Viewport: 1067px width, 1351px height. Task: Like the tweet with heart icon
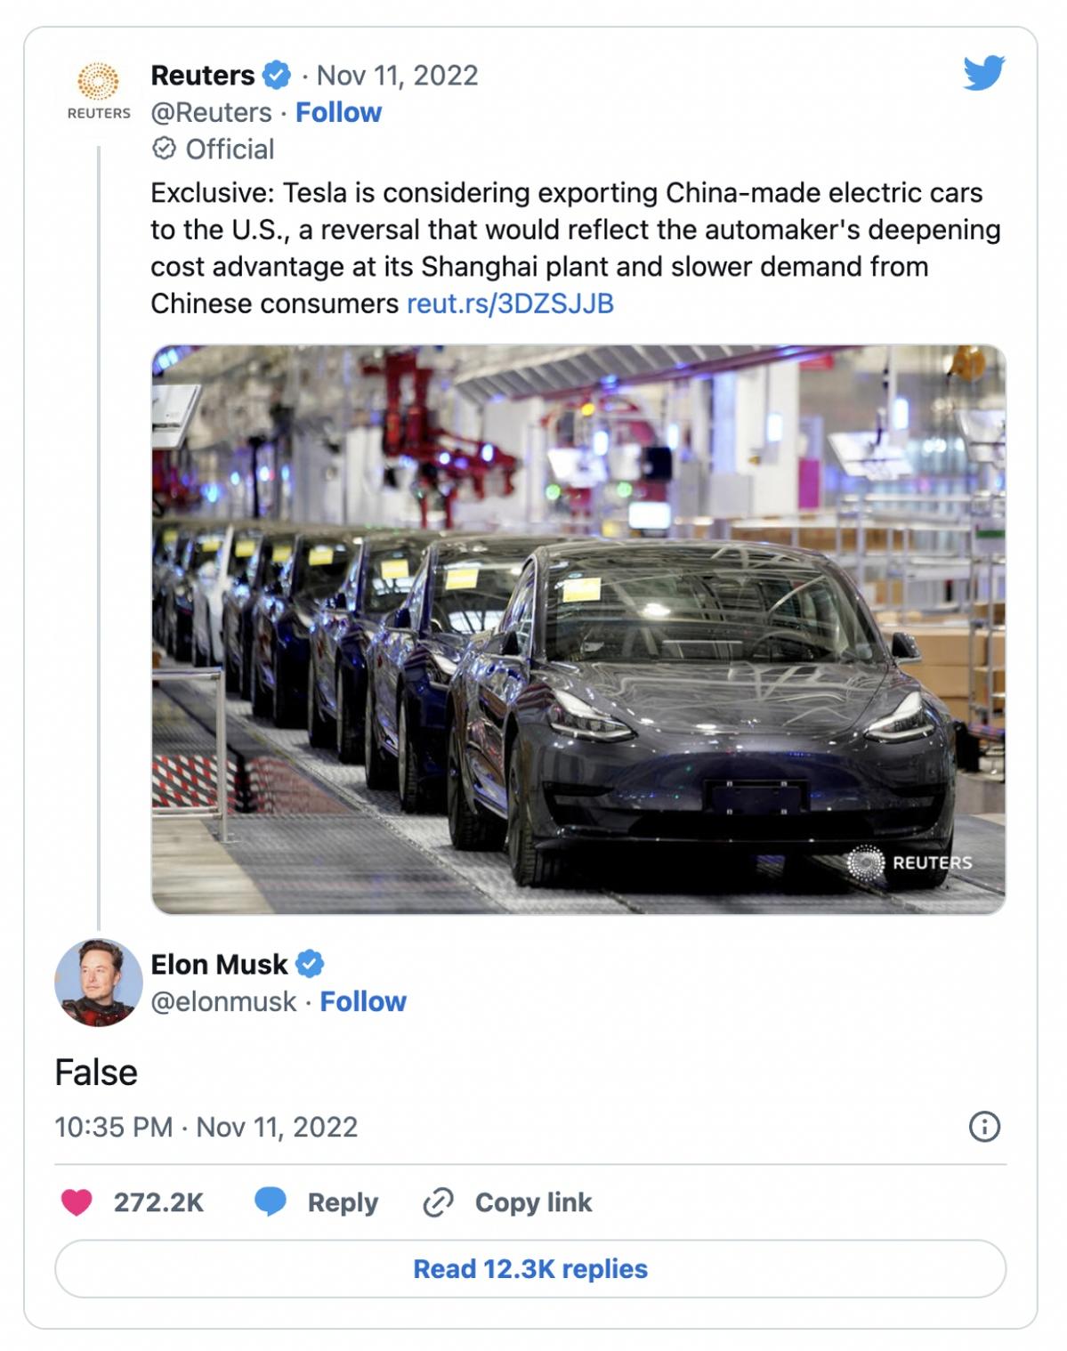click(x=77, y=1202)
